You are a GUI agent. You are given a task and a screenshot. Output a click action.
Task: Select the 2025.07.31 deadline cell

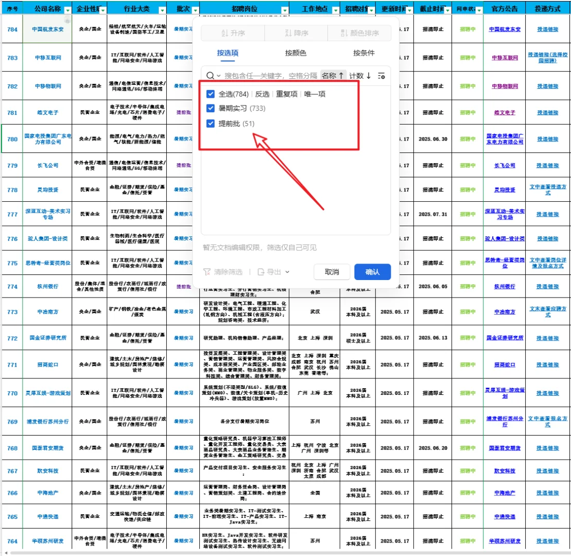point(432,214)
